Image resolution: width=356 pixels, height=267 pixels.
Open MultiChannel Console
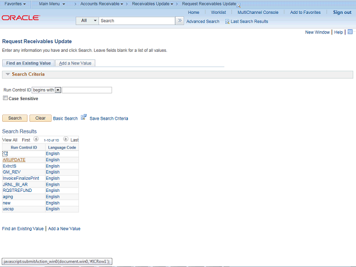point(258,12)
